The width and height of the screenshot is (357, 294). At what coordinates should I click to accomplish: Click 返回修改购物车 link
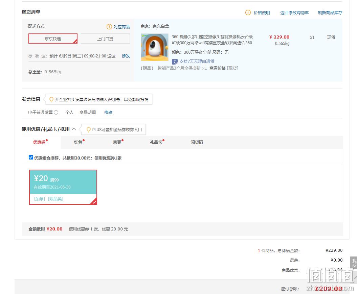click(294, 13)
